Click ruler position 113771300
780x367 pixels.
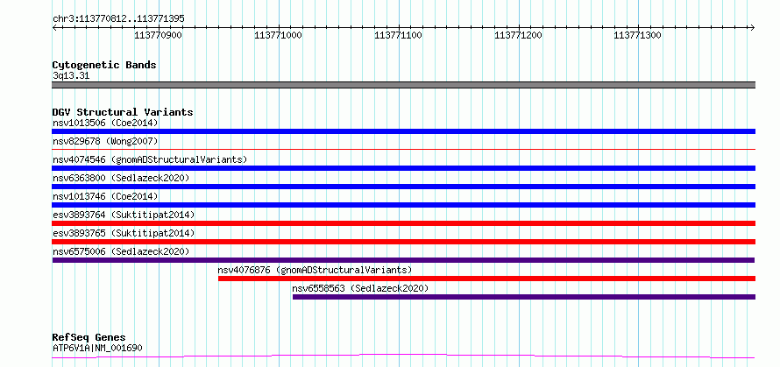tap(638, 35)
